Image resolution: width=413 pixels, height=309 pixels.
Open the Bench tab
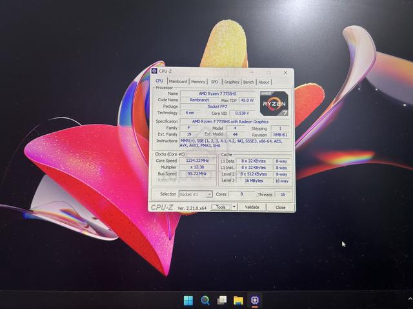pos(248,82)
